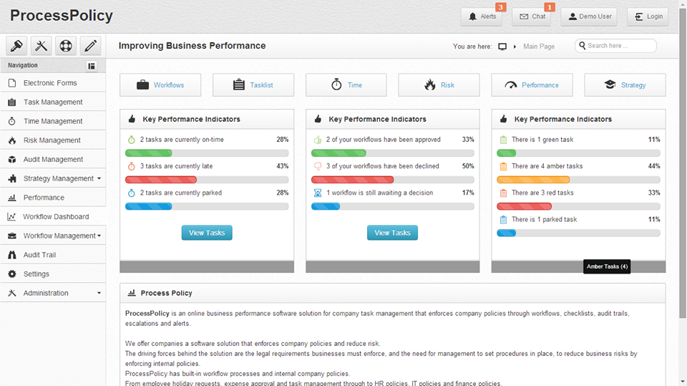Image resolution: width=687 pixels, height=386 pixels.
Task: Open the Chat button
Action: click(x=532, y=16)
